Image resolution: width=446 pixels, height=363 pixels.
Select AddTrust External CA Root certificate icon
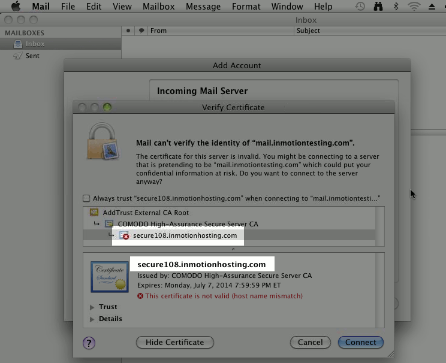[x=94, y=212]
